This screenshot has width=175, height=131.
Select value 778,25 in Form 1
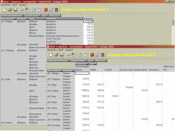[90, 33]
